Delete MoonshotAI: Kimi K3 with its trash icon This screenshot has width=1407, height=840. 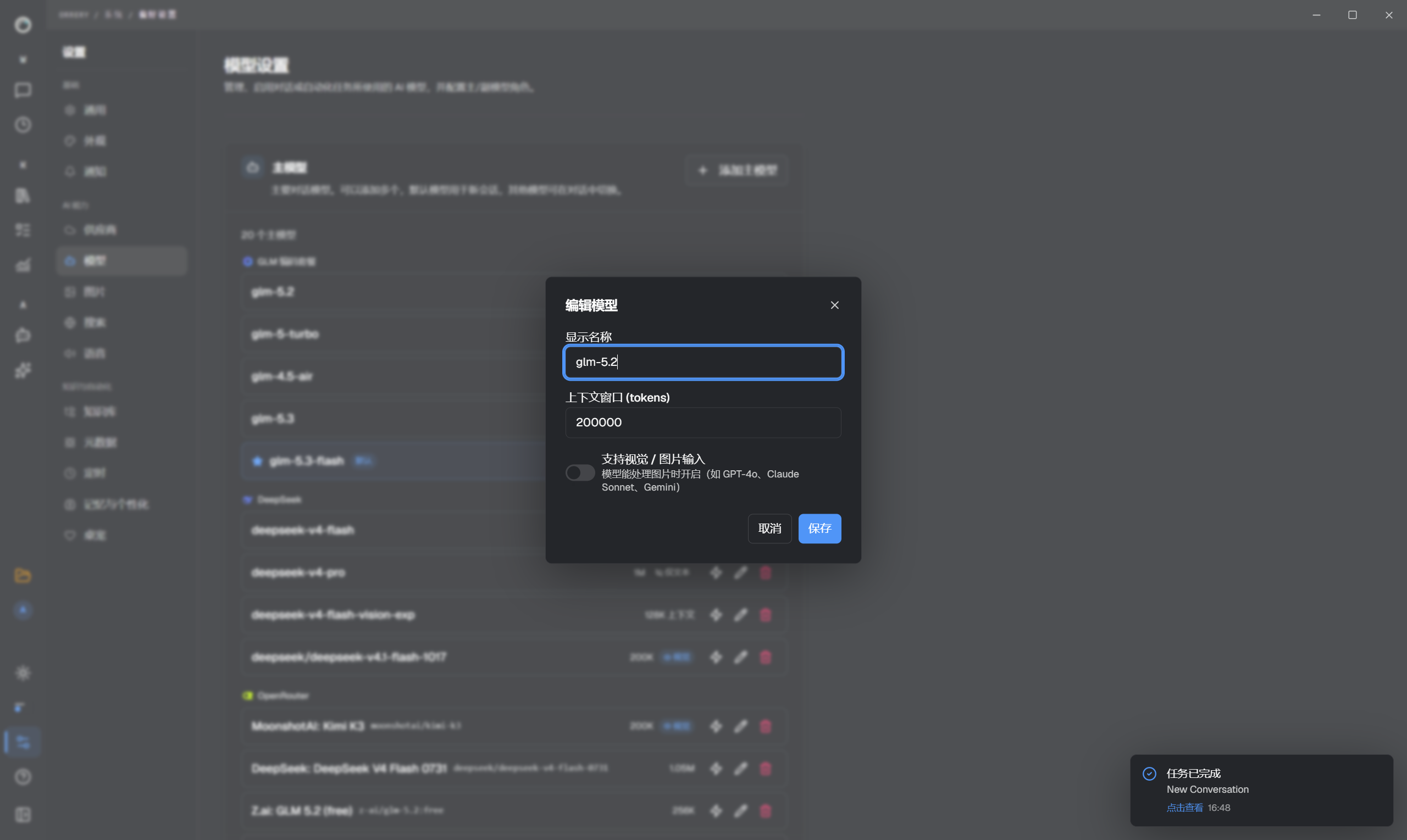[x=766, y=726]
